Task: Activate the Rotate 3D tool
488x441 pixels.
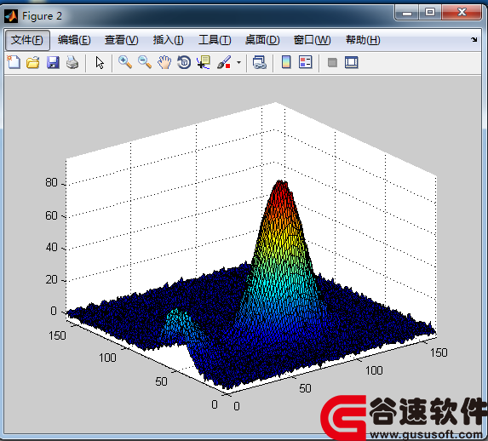Action: [x=184, y=62]
